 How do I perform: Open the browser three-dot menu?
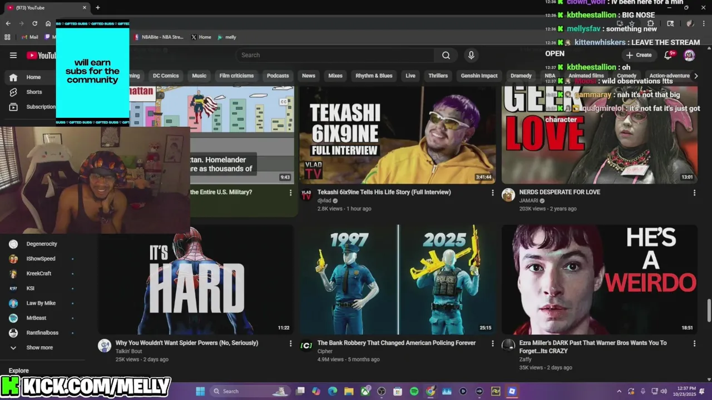[703, 23]
